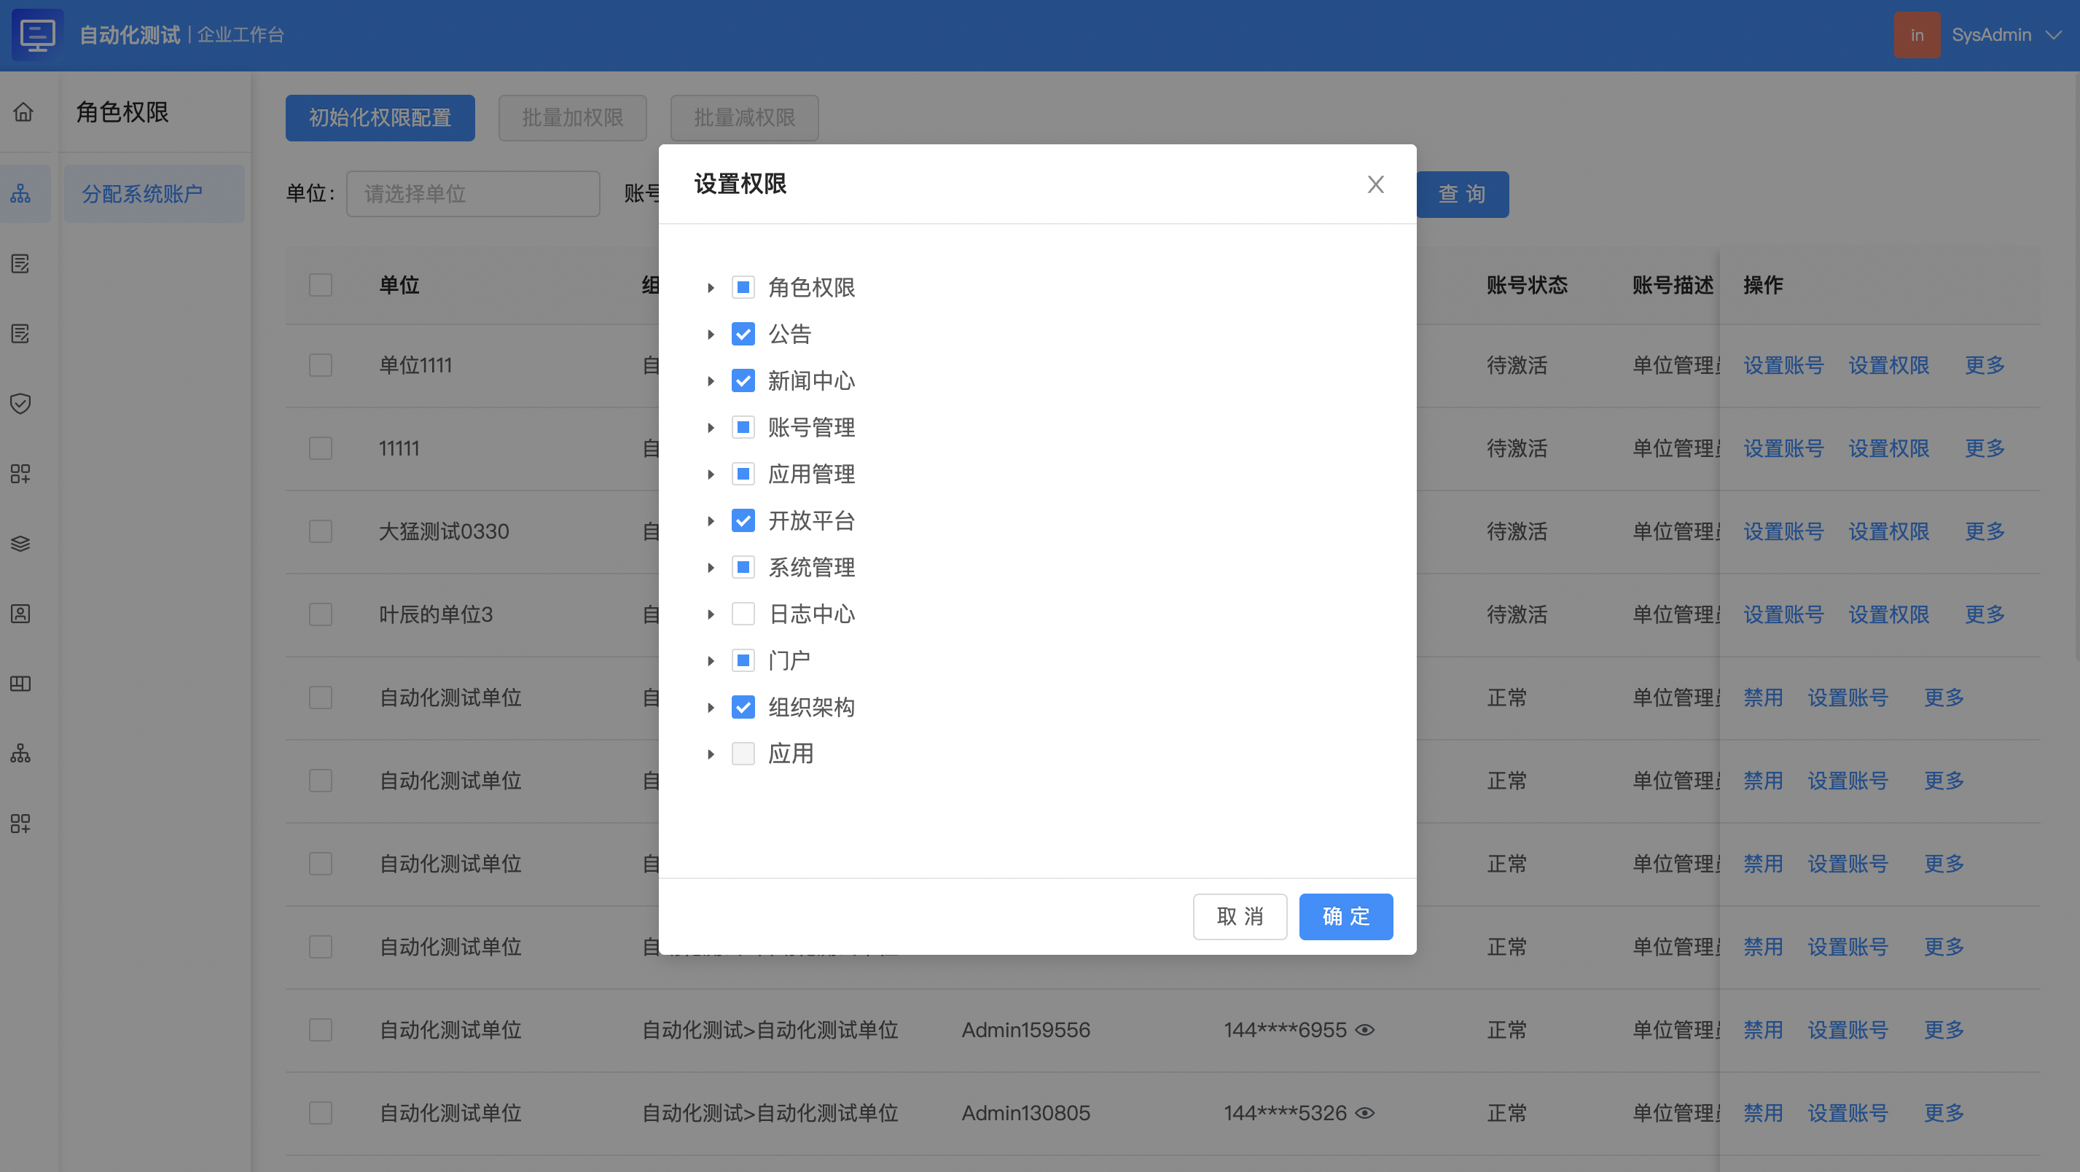2080x1172 pixels.
Task: Toggle the 角色权限 checkbox in the tree
Action: click(743, 288)
